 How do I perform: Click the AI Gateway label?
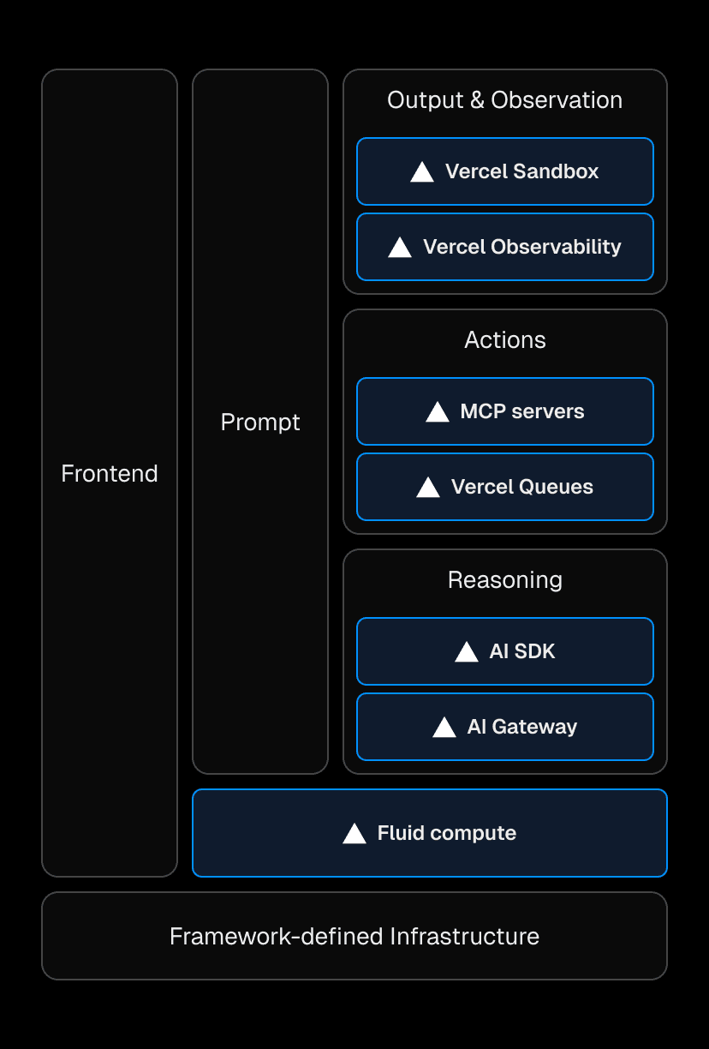[522, 727]
